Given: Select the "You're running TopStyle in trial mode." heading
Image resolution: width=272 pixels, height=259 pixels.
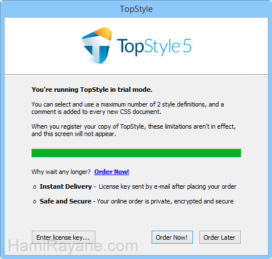Looking at the screenshot, I should pos(92,90).
